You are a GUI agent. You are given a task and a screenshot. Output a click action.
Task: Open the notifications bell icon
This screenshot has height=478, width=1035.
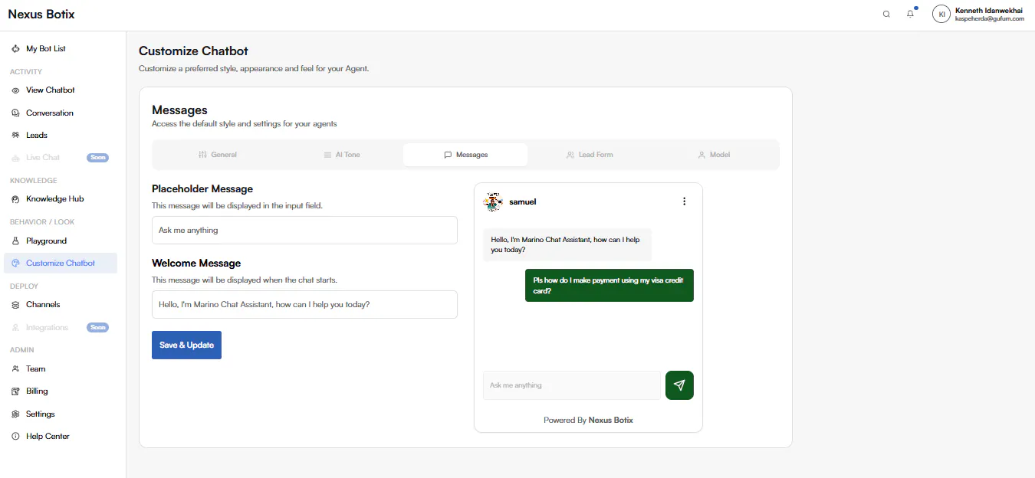click(x=910, y=14)
